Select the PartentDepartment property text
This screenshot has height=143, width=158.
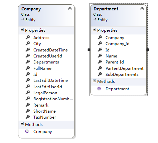pos(125,68)
